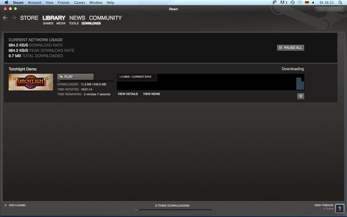The image size is (347, 217).
Task: Switch to the MEDIA sub-tab
Action: 61,23
